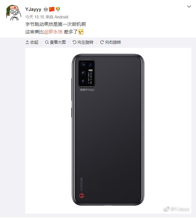Viewport: 196px width, 218px height.
Task: Click the 微博@YJayyy text below camera
Action: (x=87, y=90)
